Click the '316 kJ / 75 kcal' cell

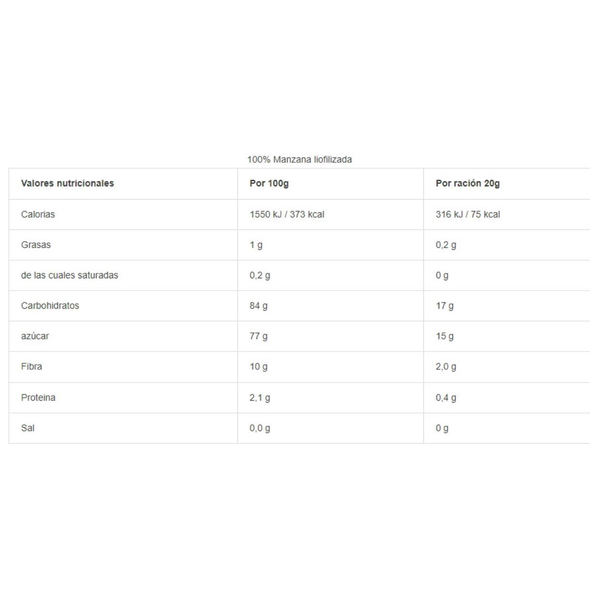(468, 214)
